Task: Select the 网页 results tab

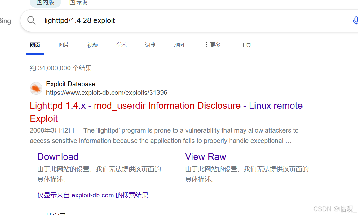Action: coord(35,45)
